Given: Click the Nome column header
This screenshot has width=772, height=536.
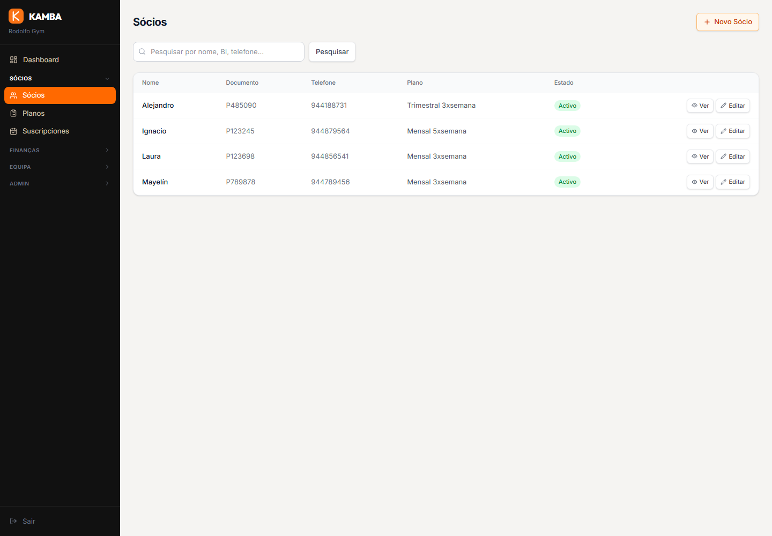Looking at the screenshot, I should (151, 83).
